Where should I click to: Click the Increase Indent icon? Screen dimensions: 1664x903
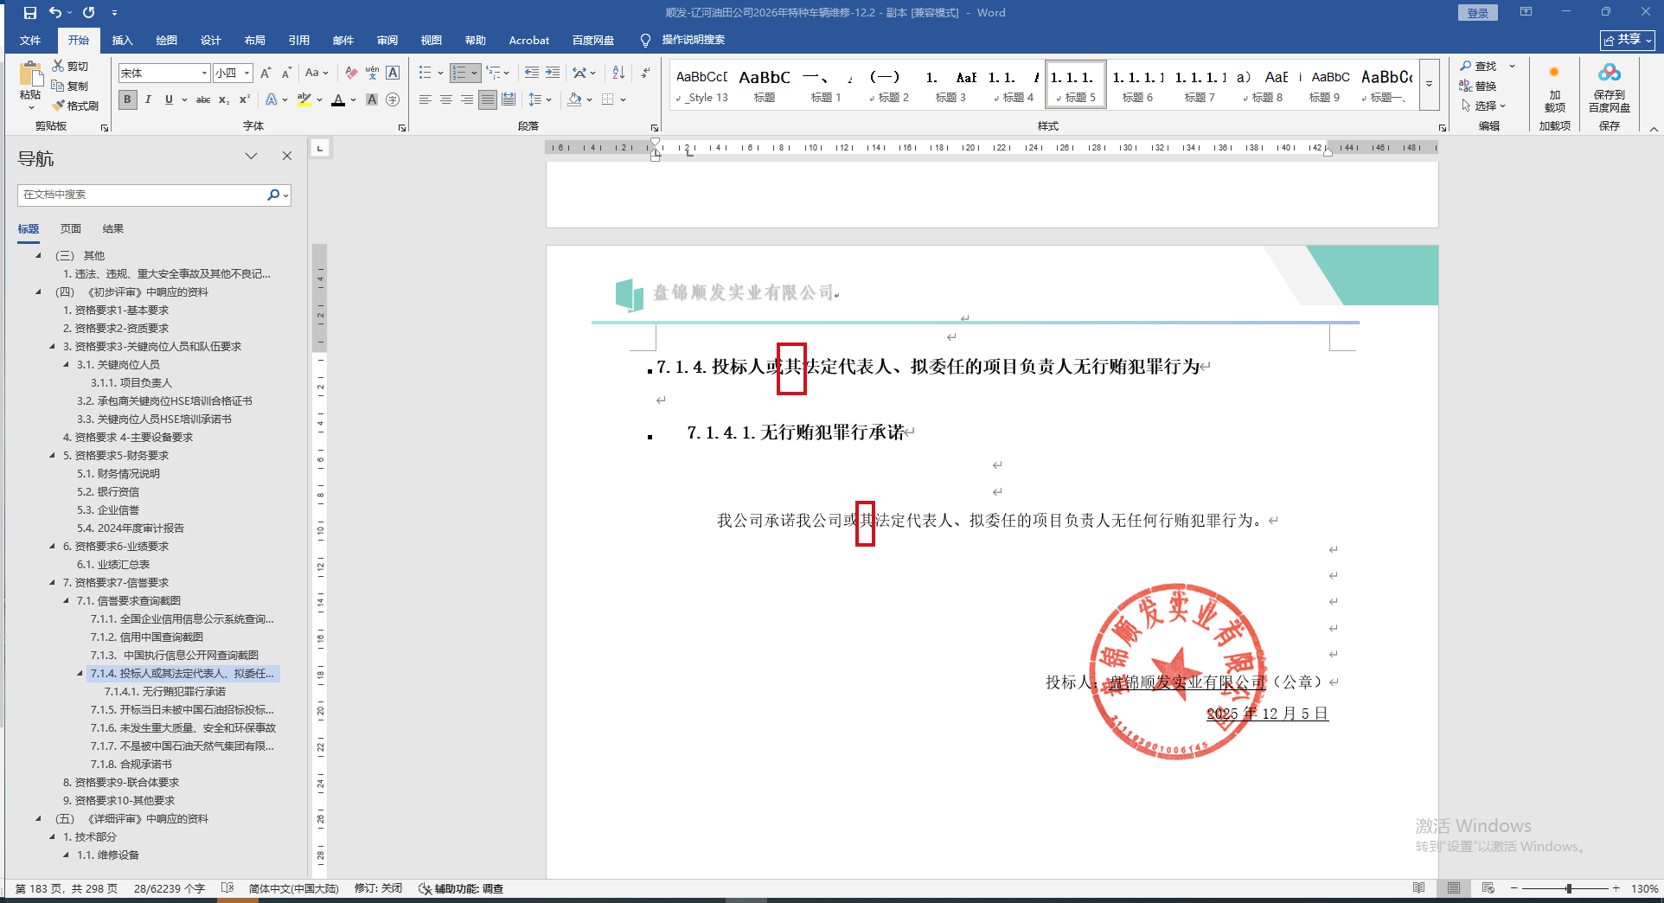click(553, 73)
